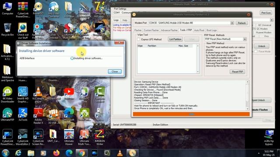Open the FRP Reset Methods dropdown

click(245, 39)
